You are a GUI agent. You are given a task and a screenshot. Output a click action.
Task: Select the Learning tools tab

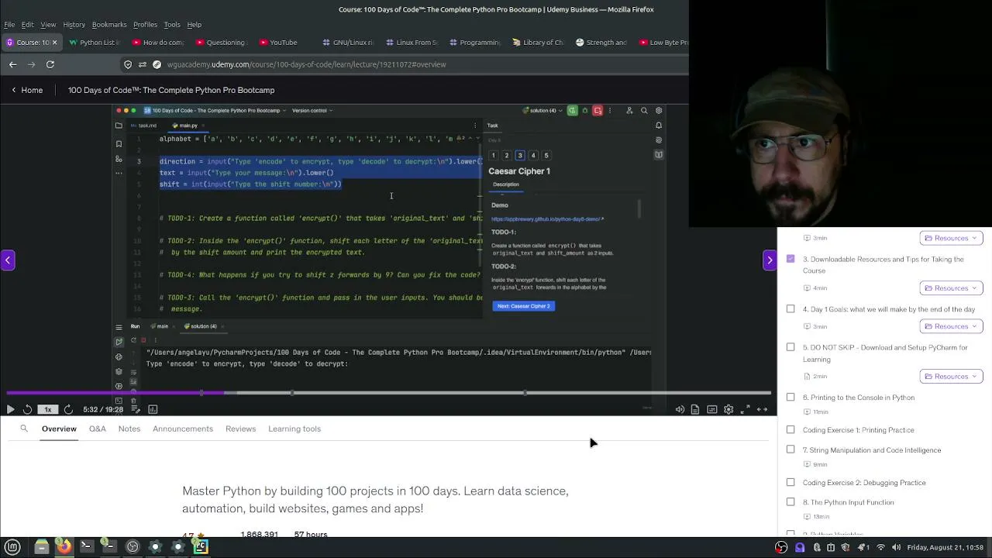294,429
